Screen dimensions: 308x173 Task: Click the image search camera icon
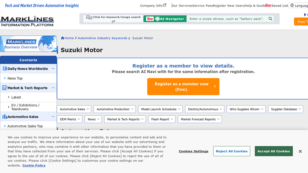pos(89,17)
